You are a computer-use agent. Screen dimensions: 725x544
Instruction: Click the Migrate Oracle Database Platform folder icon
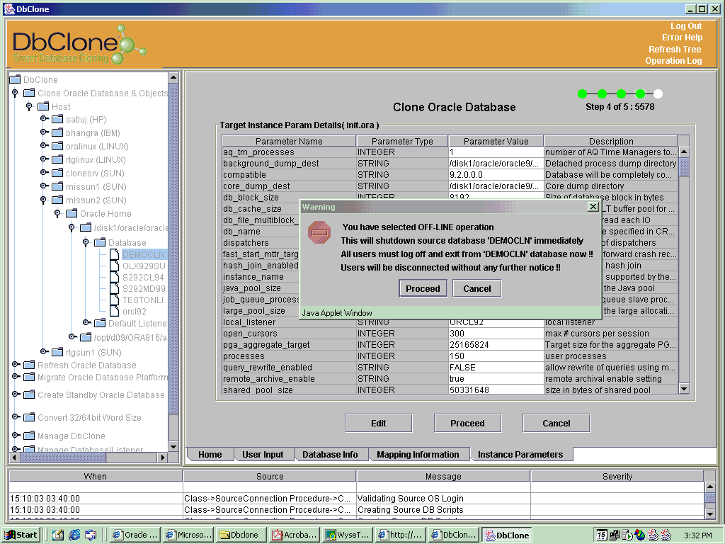point(29,377)
